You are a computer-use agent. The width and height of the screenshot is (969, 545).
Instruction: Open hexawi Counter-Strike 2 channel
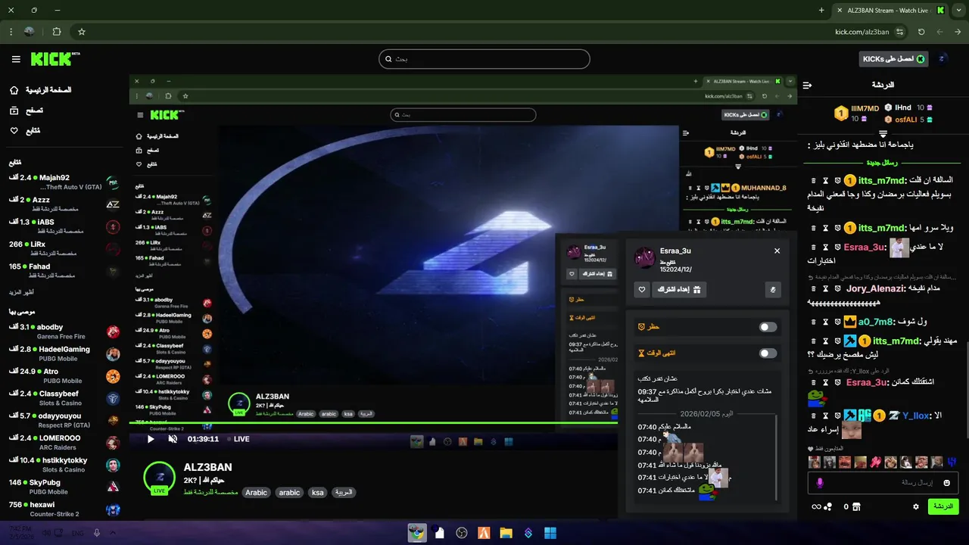(x=65, y=509)
